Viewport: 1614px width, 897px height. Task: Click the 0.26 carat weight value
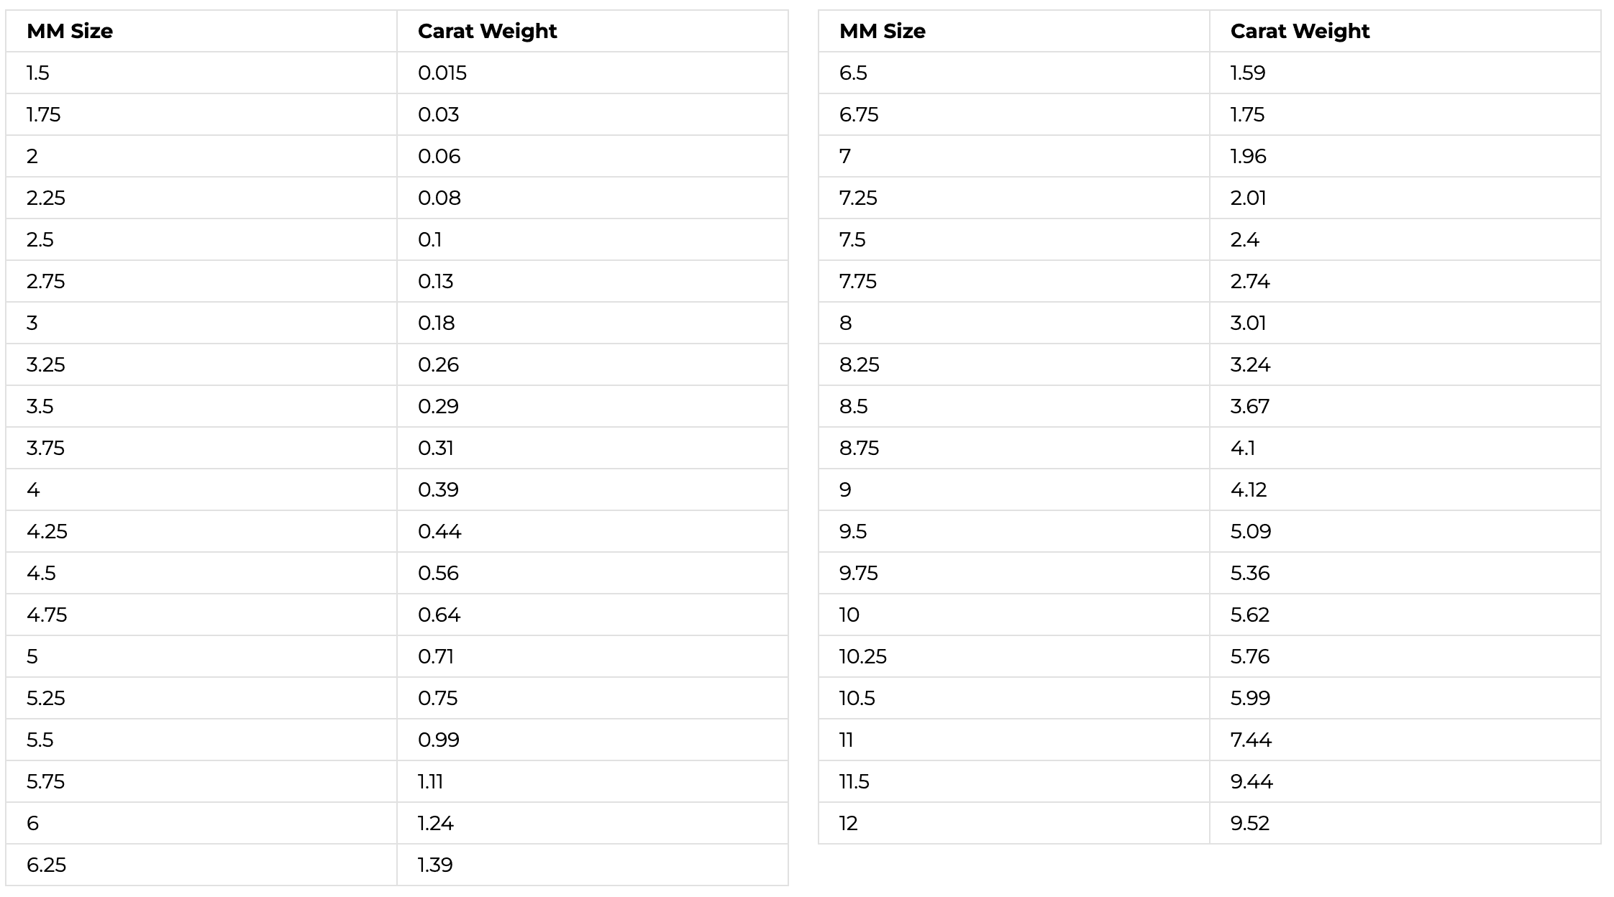pos(438,364)
